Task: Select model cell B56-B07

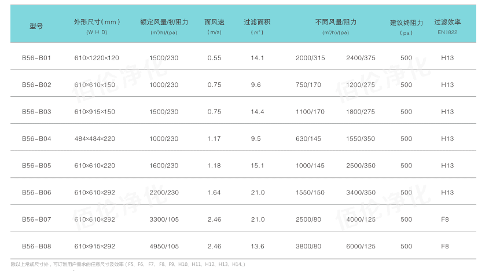Action: [x=36, y=219]
